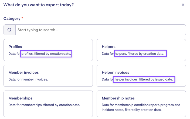Pick the Member invoices category card
The height and width of the screenshot is (119, 190).
click(48, 76)
